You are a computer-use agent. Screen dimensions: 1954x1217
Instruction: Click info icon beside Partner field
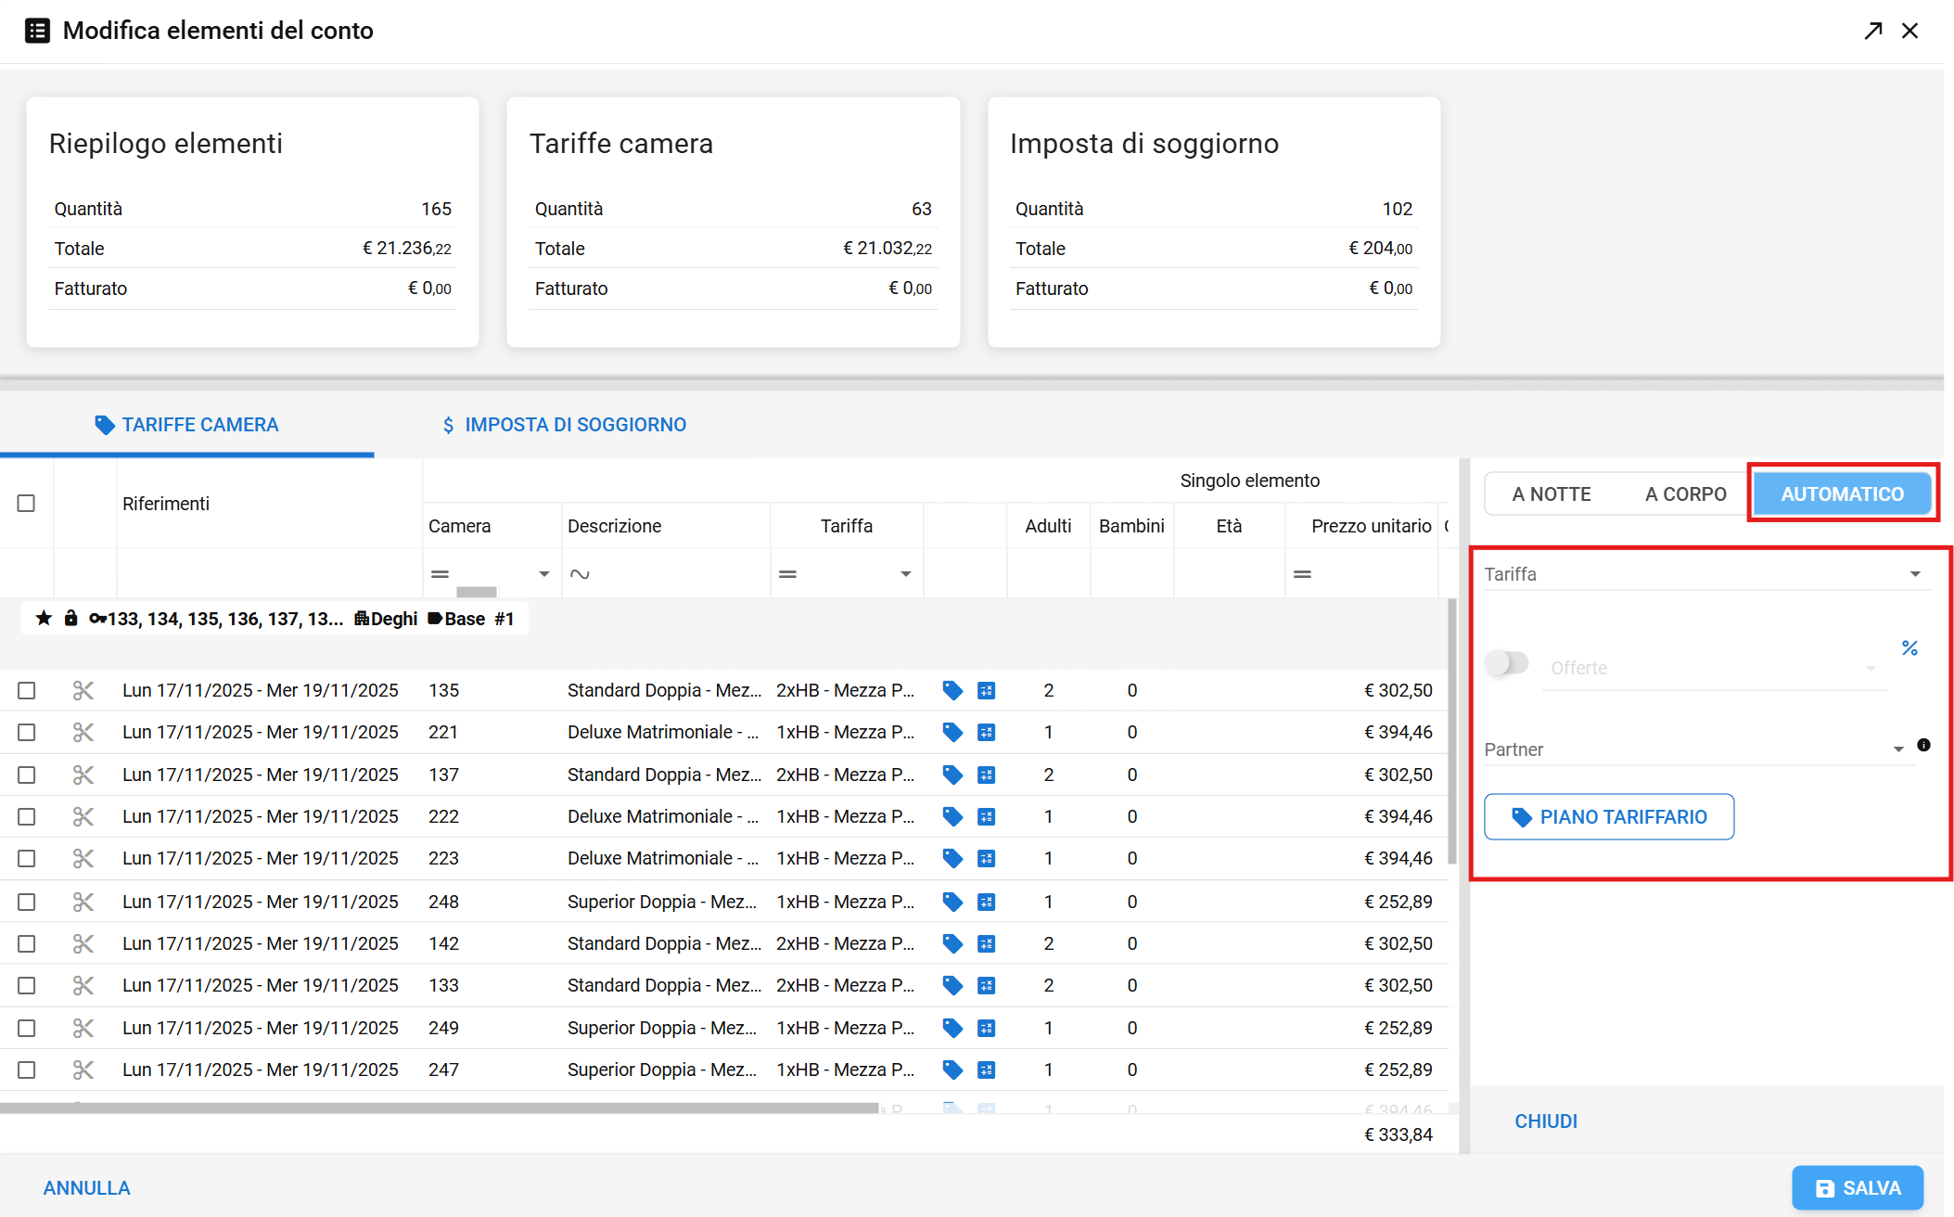point(1923,745)
